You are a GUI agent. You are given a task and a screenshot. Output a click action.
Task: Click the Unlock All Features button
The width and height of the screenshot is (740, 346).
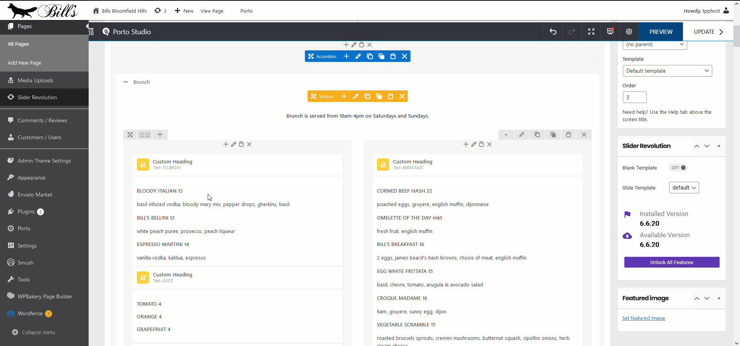pyautogui.click(x=671, y=262)
